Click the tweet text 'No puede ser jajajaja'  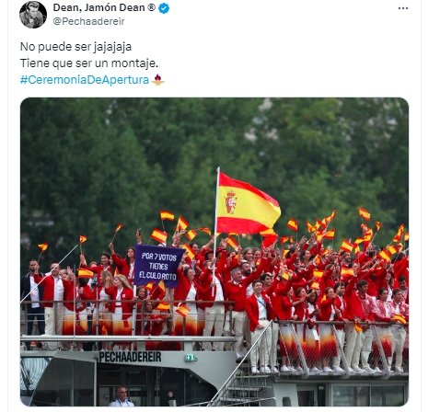75,47
